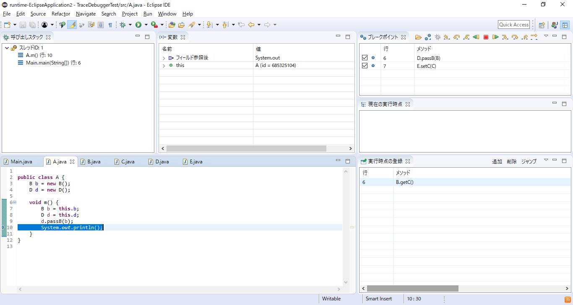Click the 追加 button

[497, 161]
